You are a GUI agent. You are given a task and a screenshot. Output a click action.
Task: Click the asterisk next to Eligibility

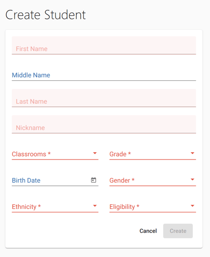(138, 206)
